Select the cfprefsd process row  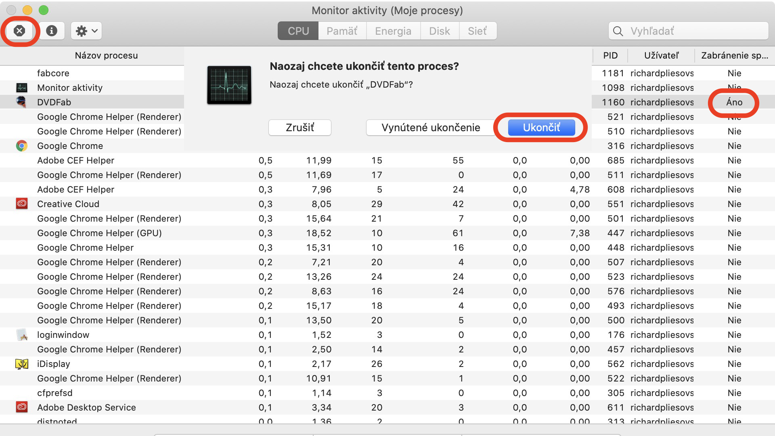[387, 393]
